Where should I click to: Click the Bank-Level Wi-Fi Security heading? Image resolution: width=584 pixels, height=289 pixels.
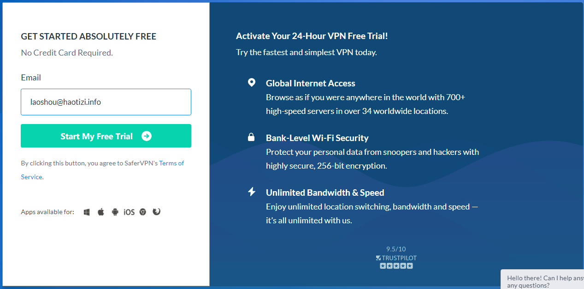click(x=317, y=138)
